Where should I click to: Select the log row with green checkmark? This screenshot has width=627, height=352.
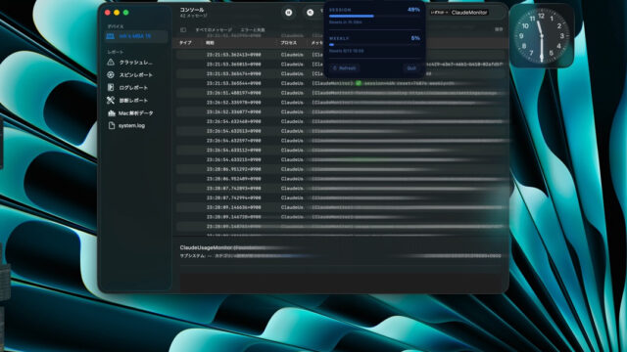[340, 83]
